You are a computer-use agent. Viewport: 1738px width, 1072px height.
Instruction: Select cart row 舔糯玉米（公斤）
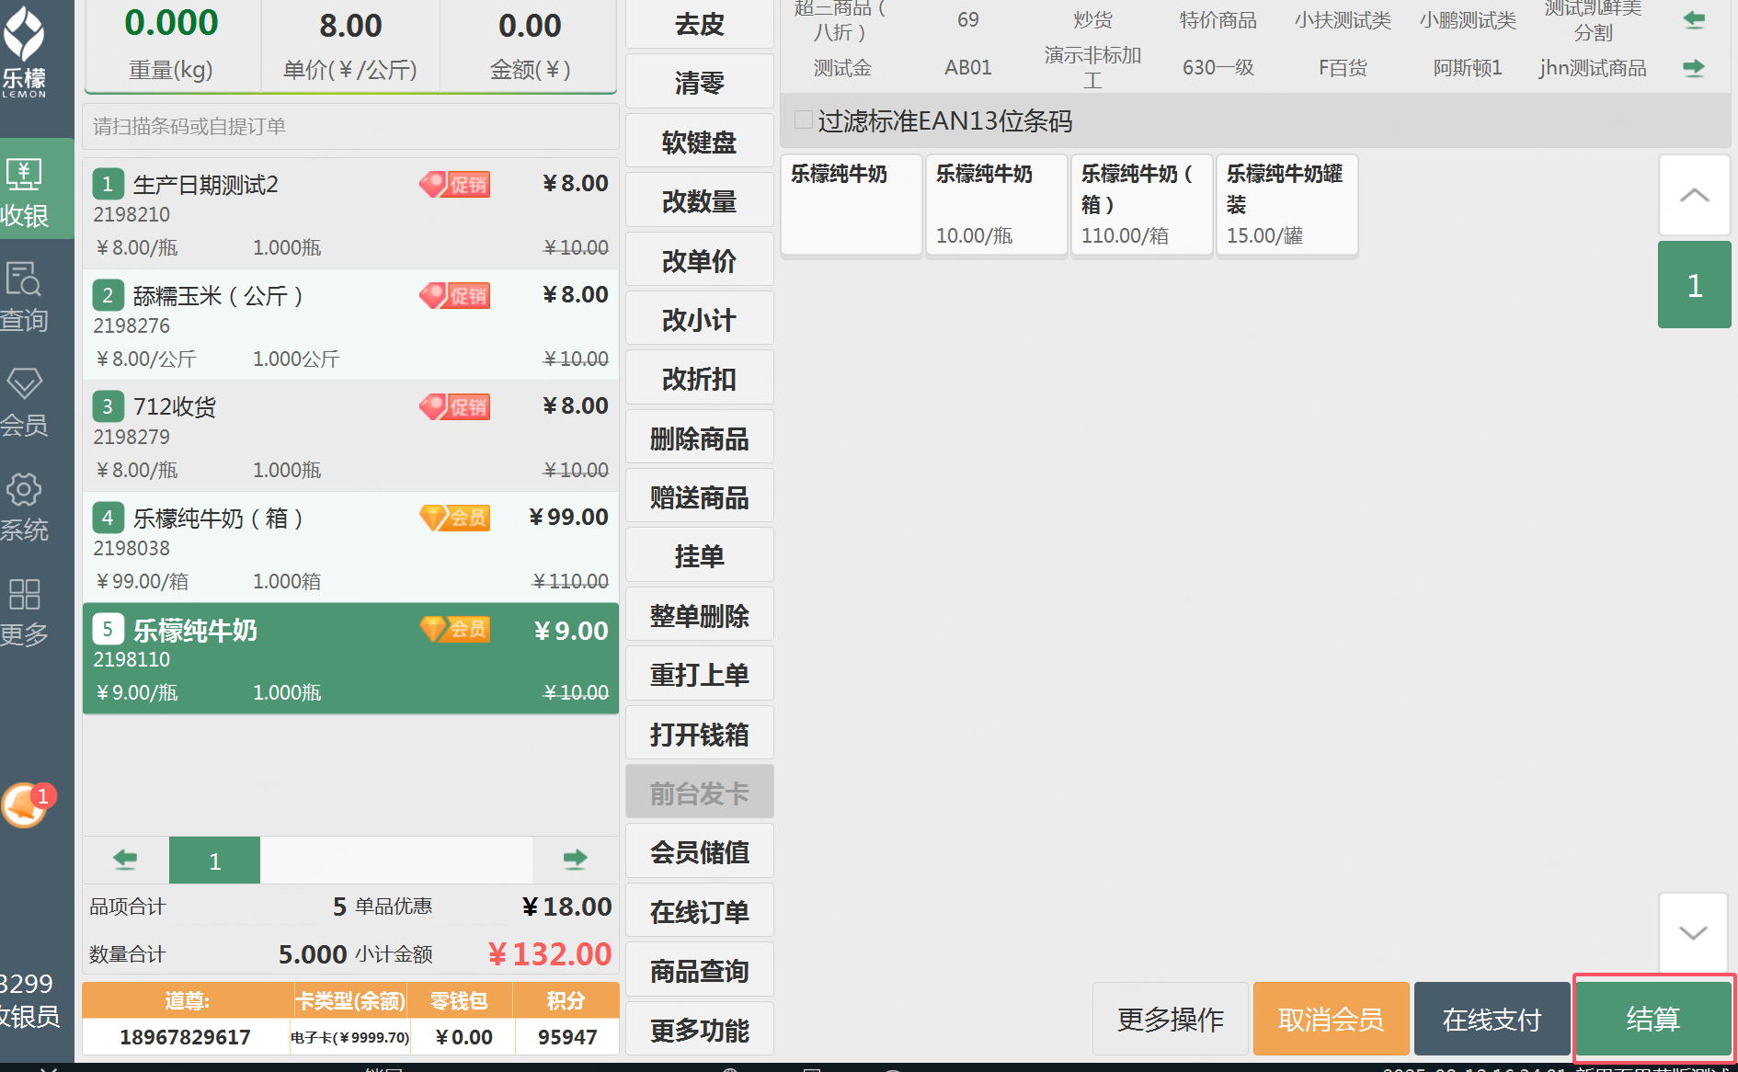(x=350, y=325)
